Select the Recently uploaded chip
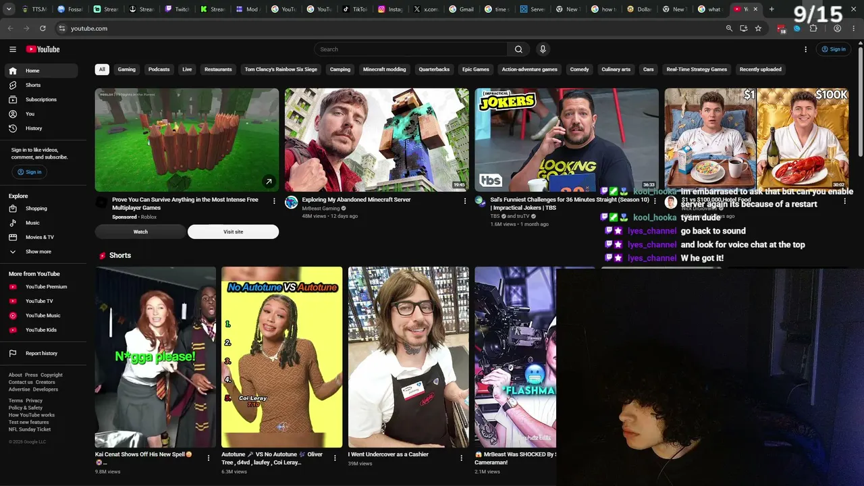This screenshot has height=486, width=864. point(760,70)
